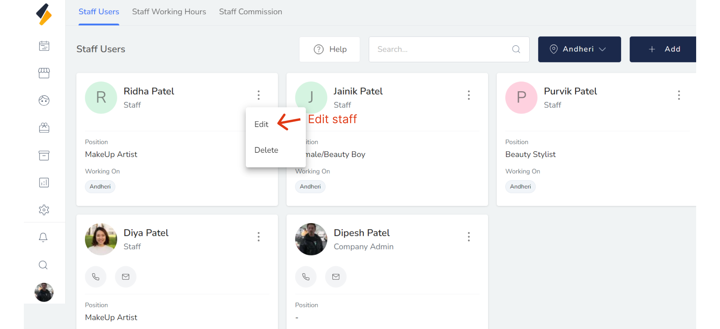720x329 pixels.
Task: Switch to Staff Working Hours tab
Action: pos(169,12)
